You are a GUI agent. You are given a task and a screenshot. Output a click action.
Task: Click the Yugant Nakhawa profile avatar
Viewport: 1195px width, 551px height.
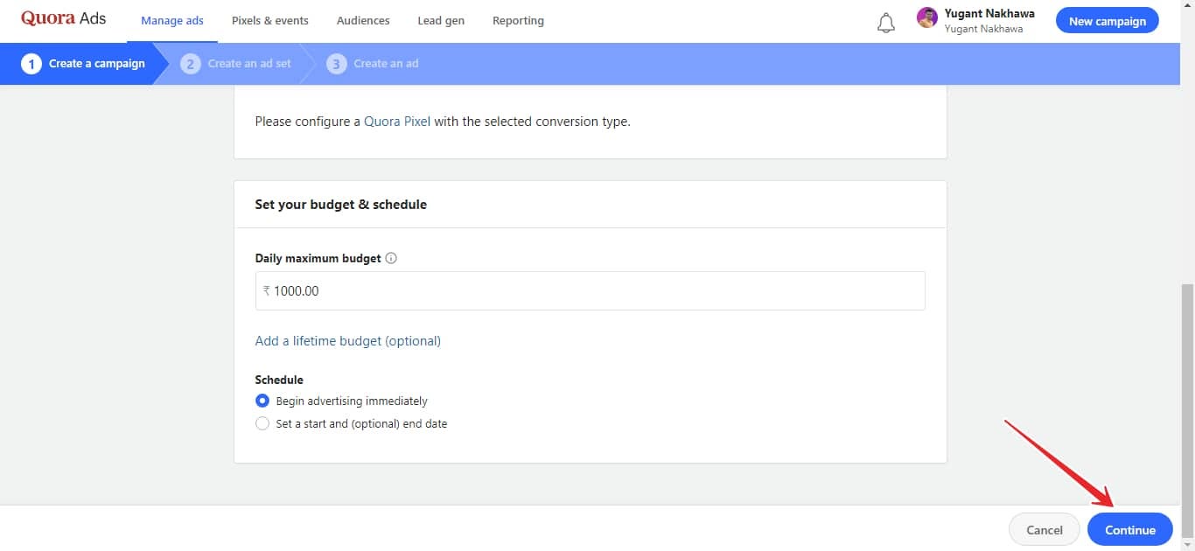(x=927, y=18)
